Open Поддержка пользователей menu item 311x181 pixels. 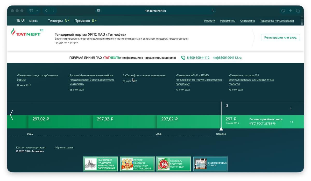[x=277, y=21]
